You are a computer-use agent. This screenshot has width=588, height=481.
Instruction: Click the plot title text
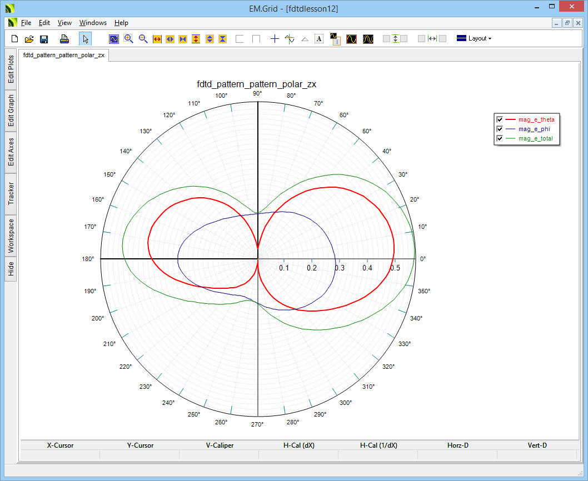[257, 84]
